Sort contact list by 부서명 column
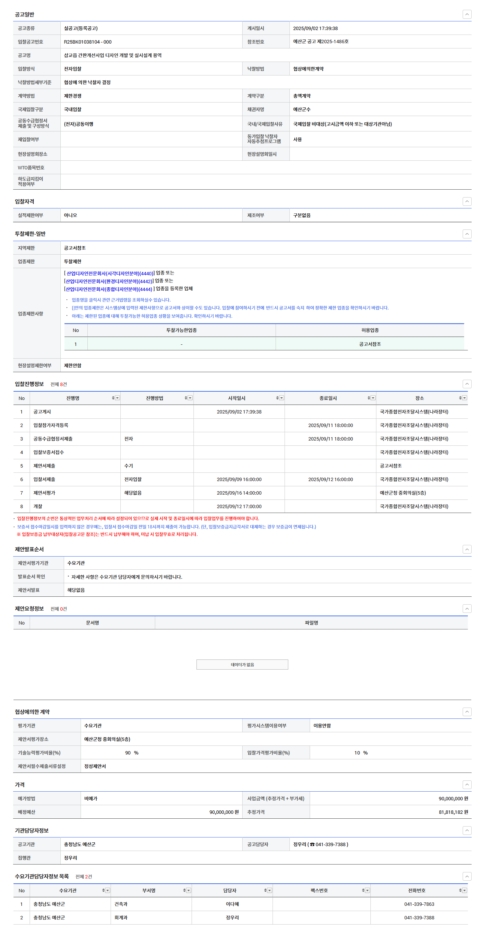The height and width of the screenshot is (940, 481). (184, 890)
